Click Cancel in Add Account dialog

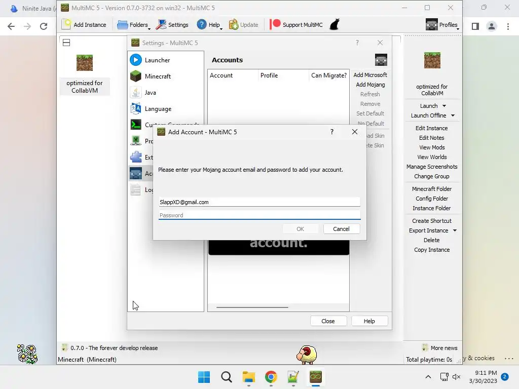pos(341,229)
